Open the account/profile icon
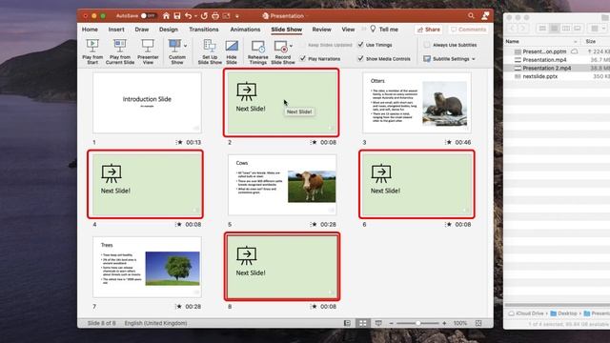 [485, 15]
